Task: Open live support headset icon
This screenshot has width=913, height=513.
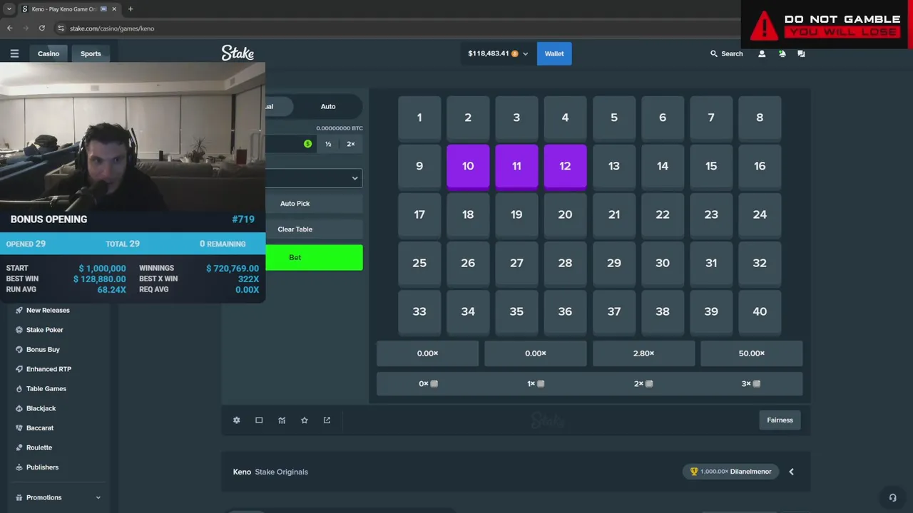Action: (892, 498)
